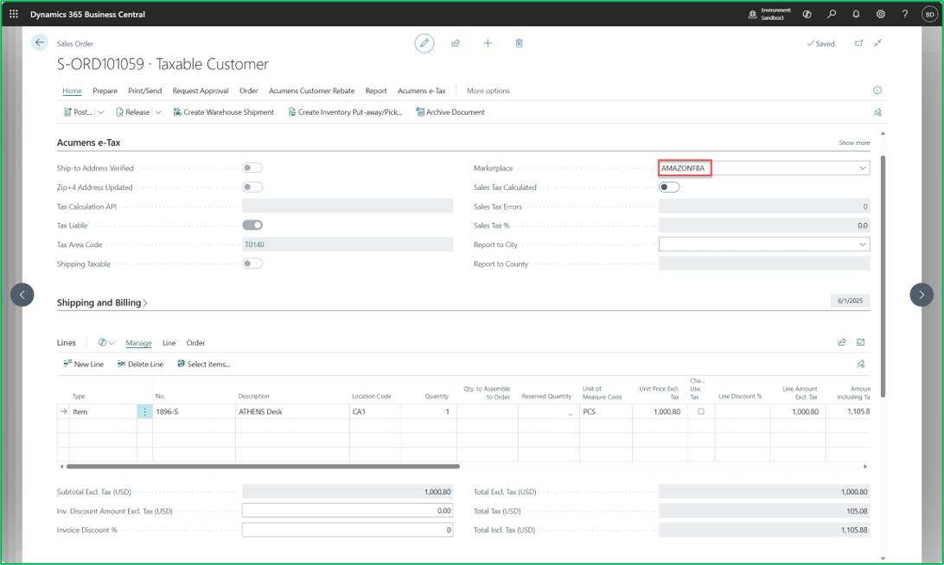Toggle the Tax Liable switch
The width and height of the screenshot is (944, 565).
(x=252, y=225)
